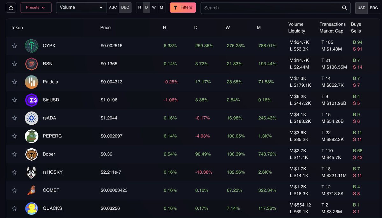Click the RSN token logo

pos(32,64)
